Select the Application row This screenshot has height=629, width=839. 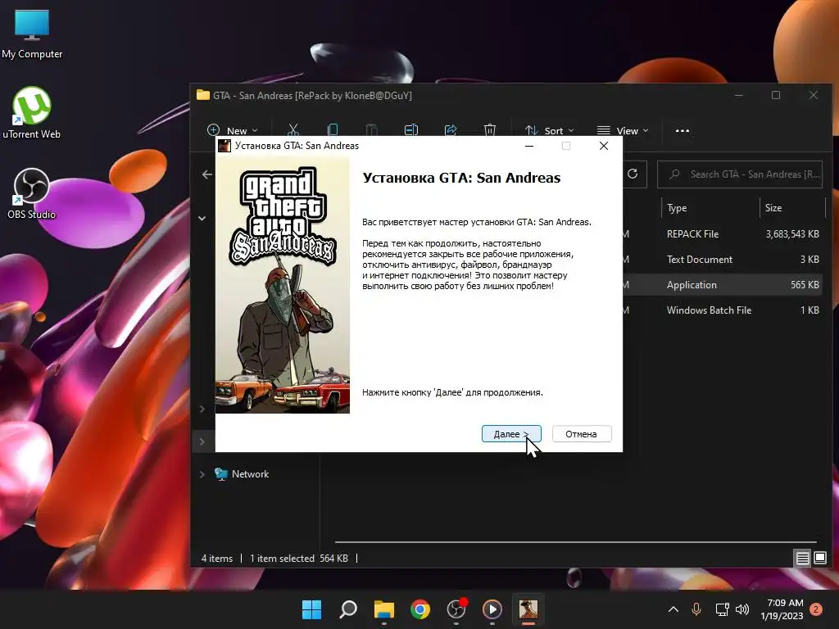(x=723, y=284)
